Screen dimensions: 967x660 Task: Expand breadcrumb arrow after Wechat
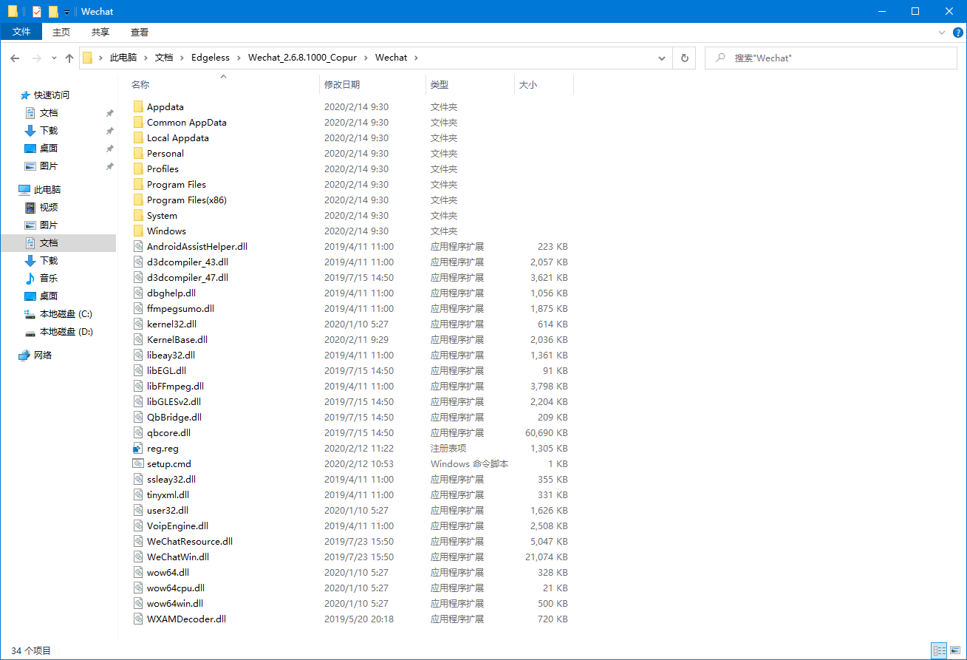click(x=416, y=58)
